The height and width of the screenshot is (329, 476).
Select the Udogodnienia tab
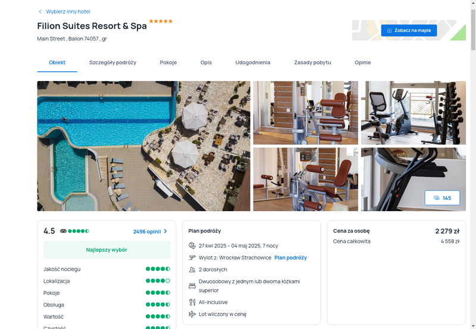tap(253, 62)
